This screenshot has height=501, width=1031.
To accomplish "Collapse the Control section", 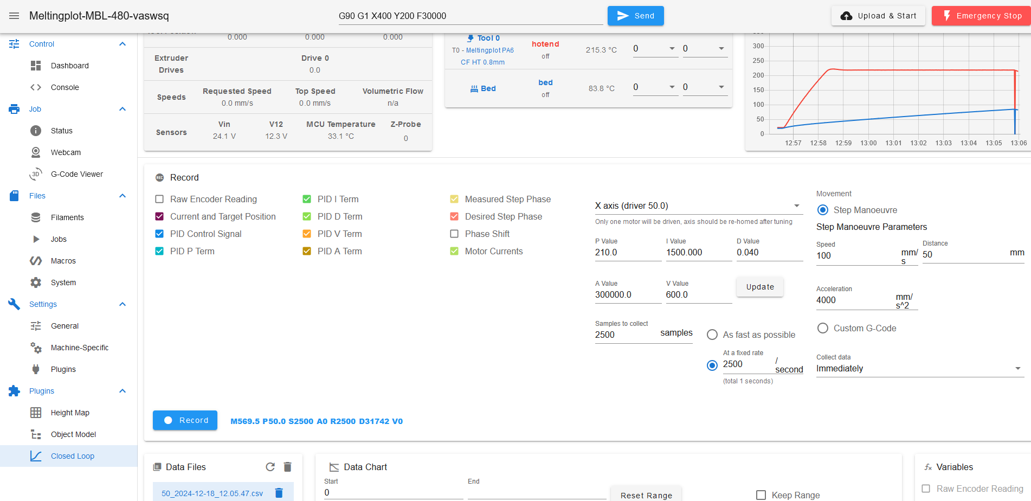I will tap(123, 44).
